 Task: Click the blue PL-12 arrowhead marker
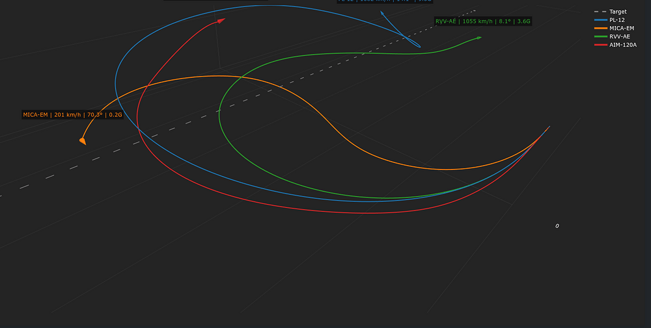[x=382, y=13]
